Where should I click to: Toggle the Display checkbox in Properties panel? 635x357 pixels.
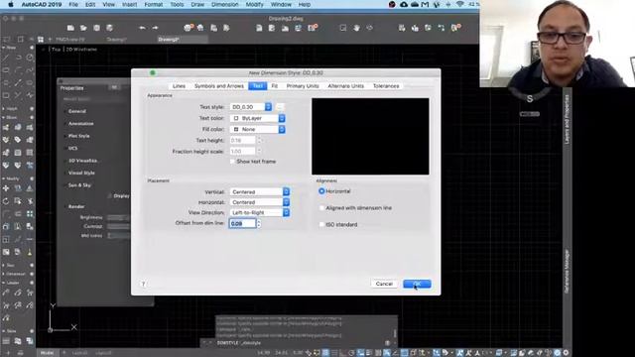point(110,196)
